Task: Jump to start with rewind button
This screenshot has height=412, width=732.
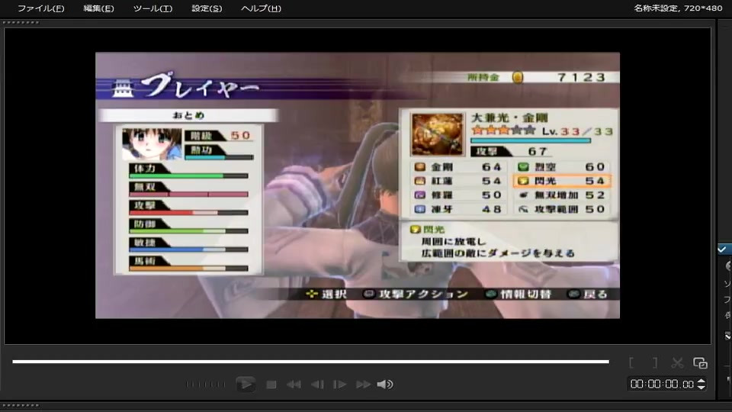Action: 294,385
